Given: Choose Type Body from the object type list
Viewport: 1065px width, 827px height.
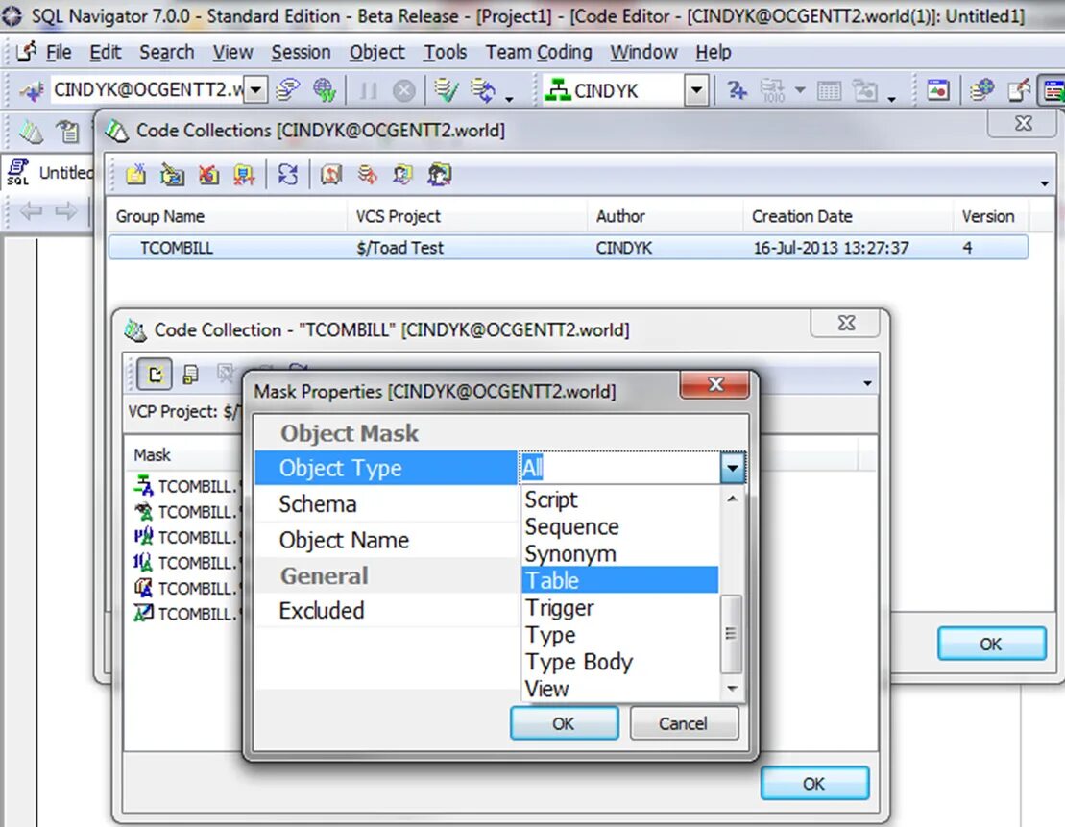Looking at the screenshot, I should [620, 662].
